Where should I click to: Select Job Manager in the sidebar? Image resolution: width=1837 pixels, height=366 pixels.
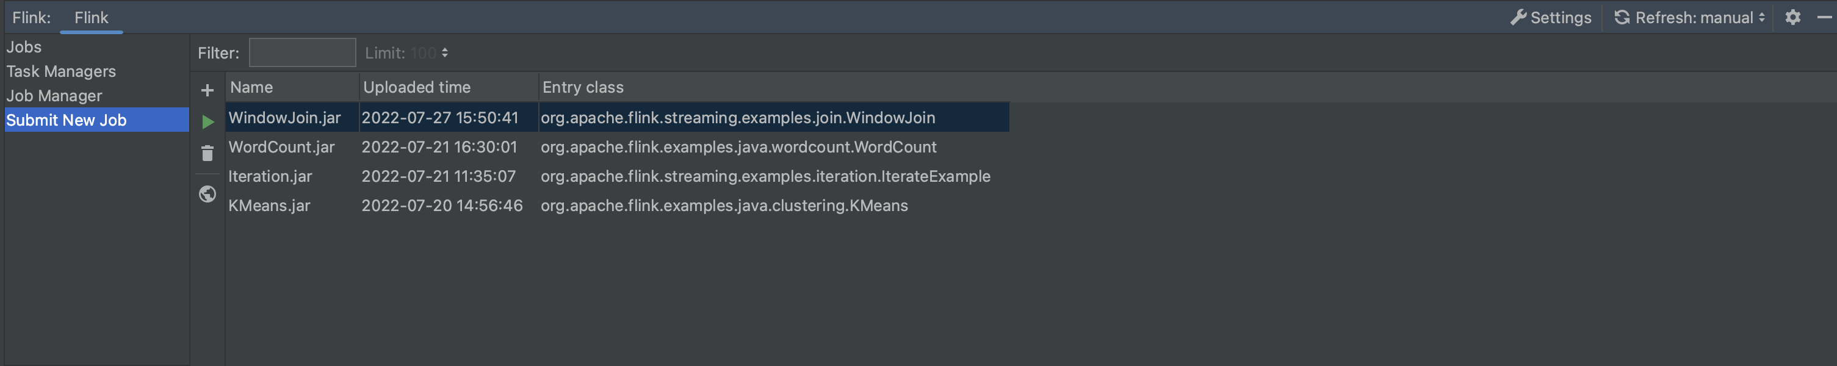(x=54, y=95)
